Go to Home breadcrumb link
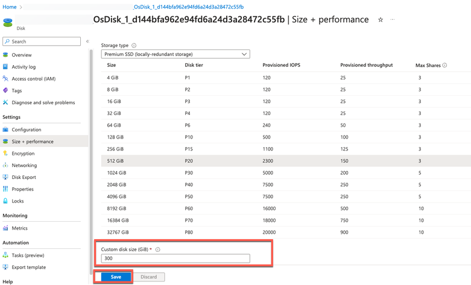 [x=10, y=7]
